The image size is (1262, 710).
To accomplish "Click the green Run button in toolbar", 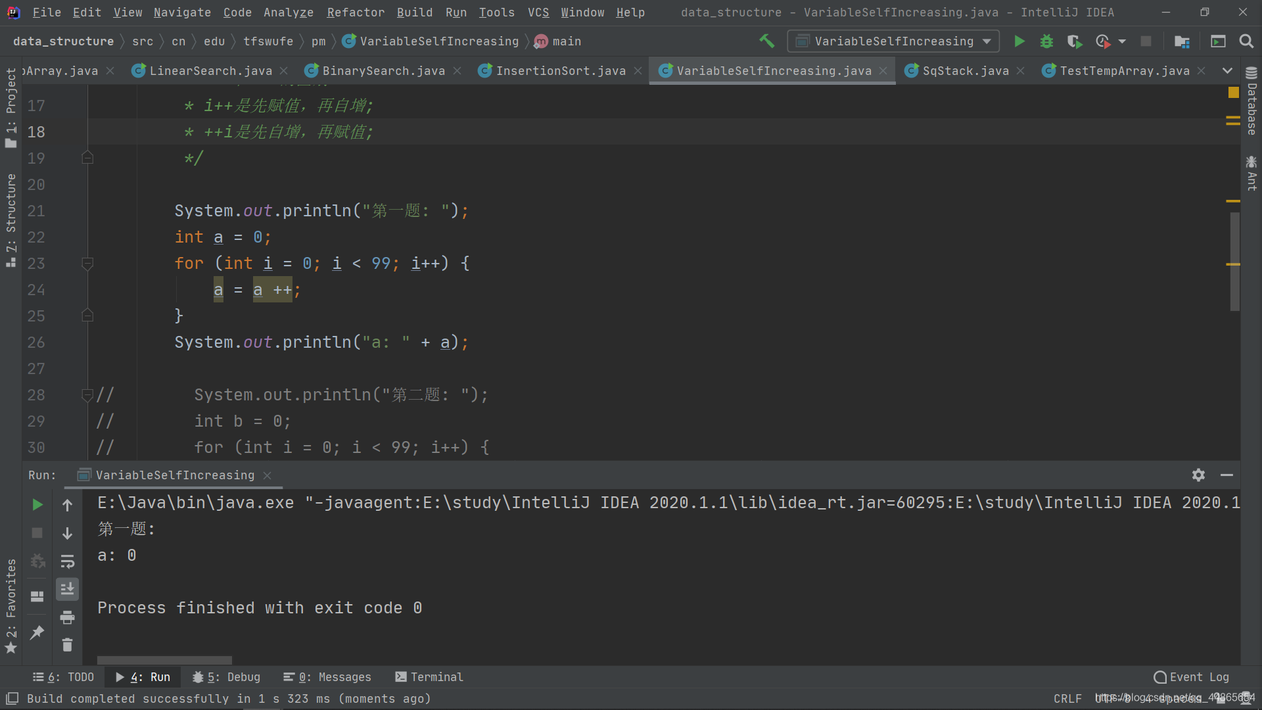I will (x=1019, y=41).
